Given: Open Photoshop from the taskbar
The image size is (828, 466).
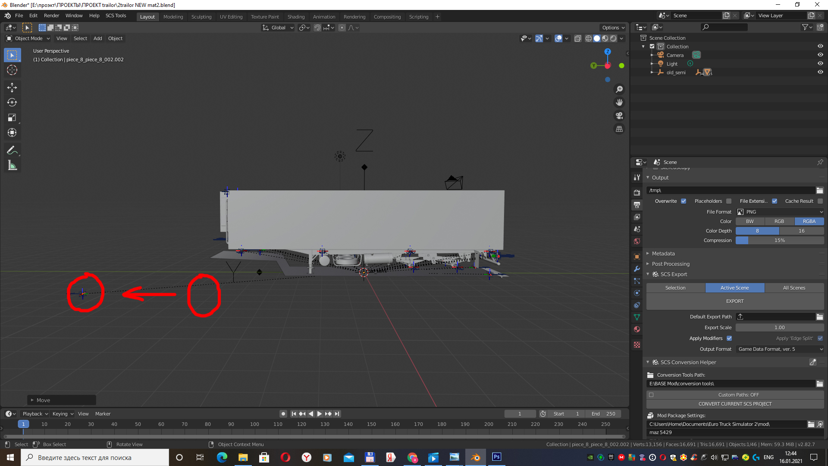Looking at the screenshot, I should click(x=497, y=457).
